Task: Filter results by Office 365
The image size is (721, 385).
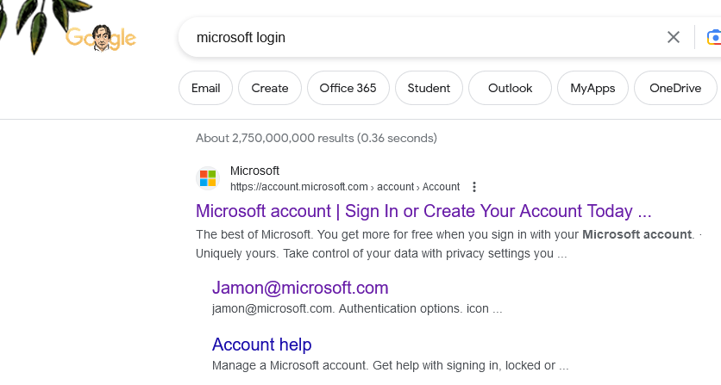Action: pyautogui.click(x=348, y=88)
